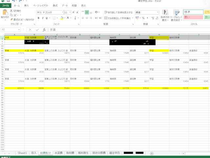This screenshot has width=210, height=158.
Task: Click the formula bar showing 家賃
Action: (x=129, y=30)
